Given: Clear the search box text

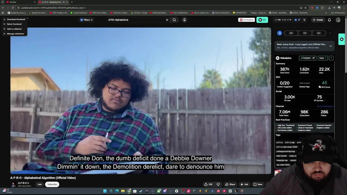Looking at the screenshot, I should point(167,20).
